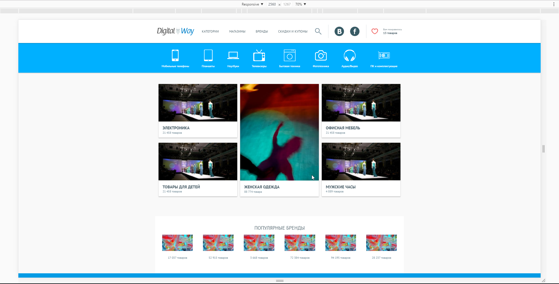
Task: Click the СКИДКИ И КУПОНЫ link
Action: point(293,31)
